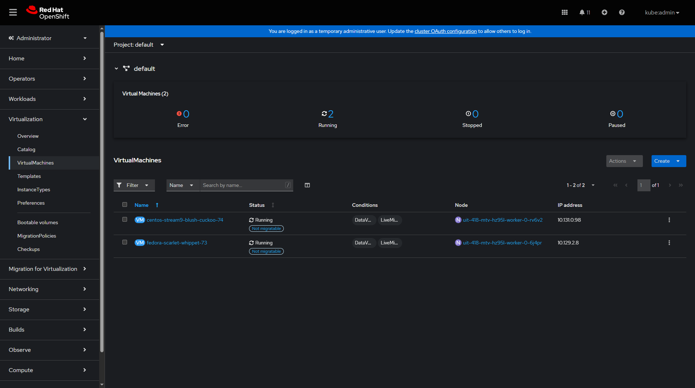Expand the Home navigation section
This screenshot has width=695, height=388.
[50, 59]
